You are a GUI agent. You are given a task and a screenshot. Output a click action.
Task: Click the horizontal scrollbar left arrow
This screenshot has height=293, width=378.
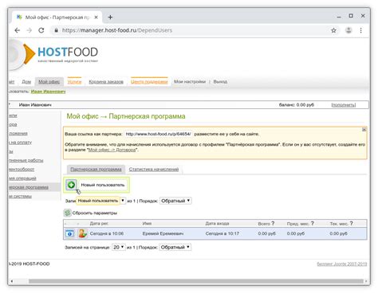(x=11, y=281)
